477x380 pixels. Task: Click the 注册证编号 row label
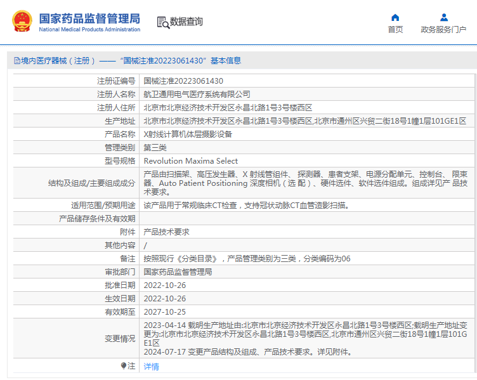116,81
